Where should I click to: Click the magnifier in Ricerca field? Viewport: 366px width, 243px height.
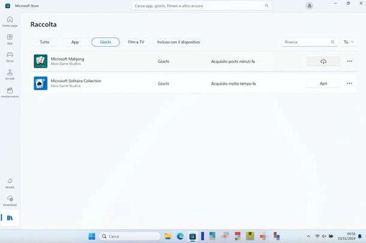[x=332, y=42]
